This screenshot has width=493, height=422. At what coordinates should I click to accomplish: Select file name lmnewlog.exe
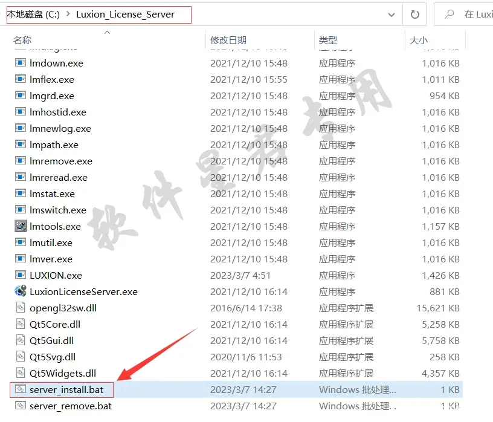point(60,128)
